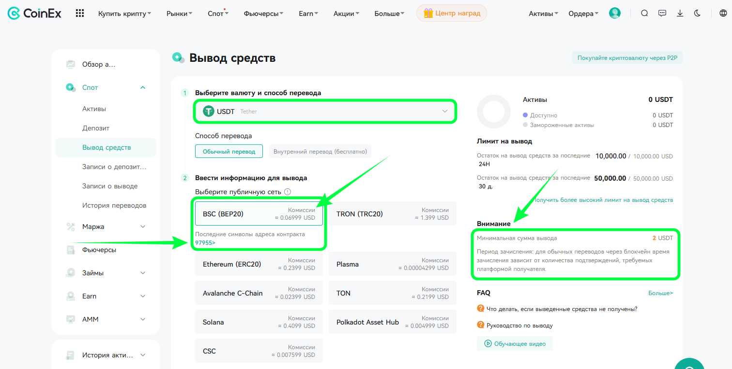Select Внутренний перевод (бесплатно) option
This screenshot has height=369, width=732.
[320, 151]
